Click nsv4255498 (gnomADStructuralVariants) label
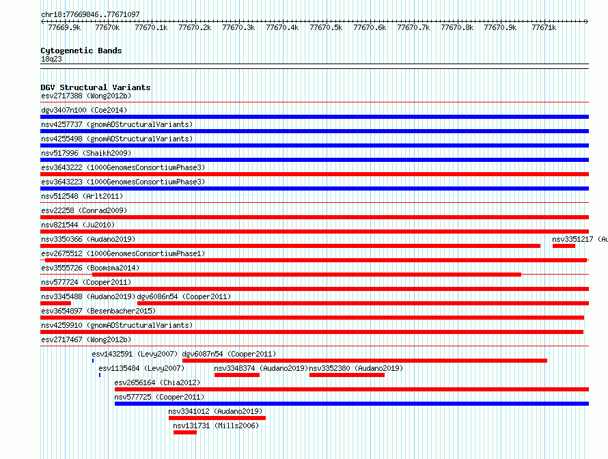This screenshot has width=608, height=459. (x=117, y=139)
